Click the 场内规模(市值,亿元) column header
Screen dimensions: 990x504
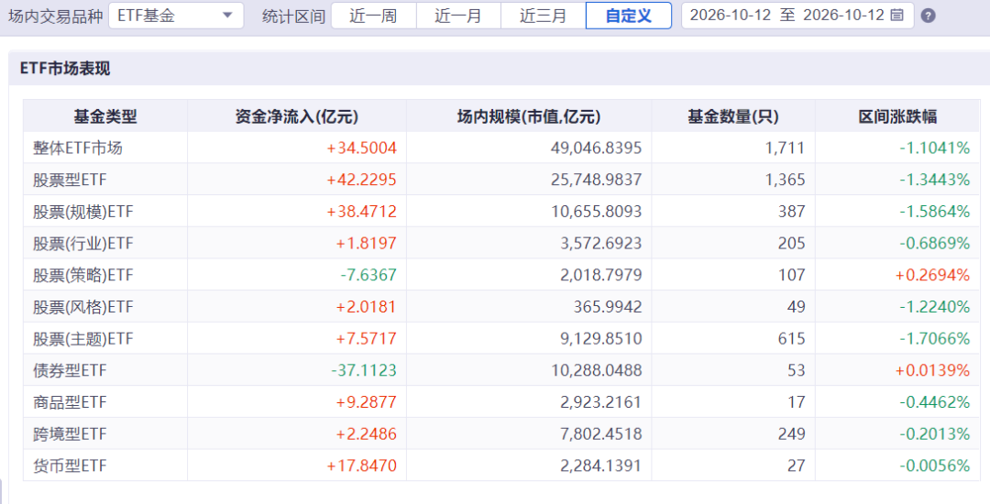pos(529,116)
